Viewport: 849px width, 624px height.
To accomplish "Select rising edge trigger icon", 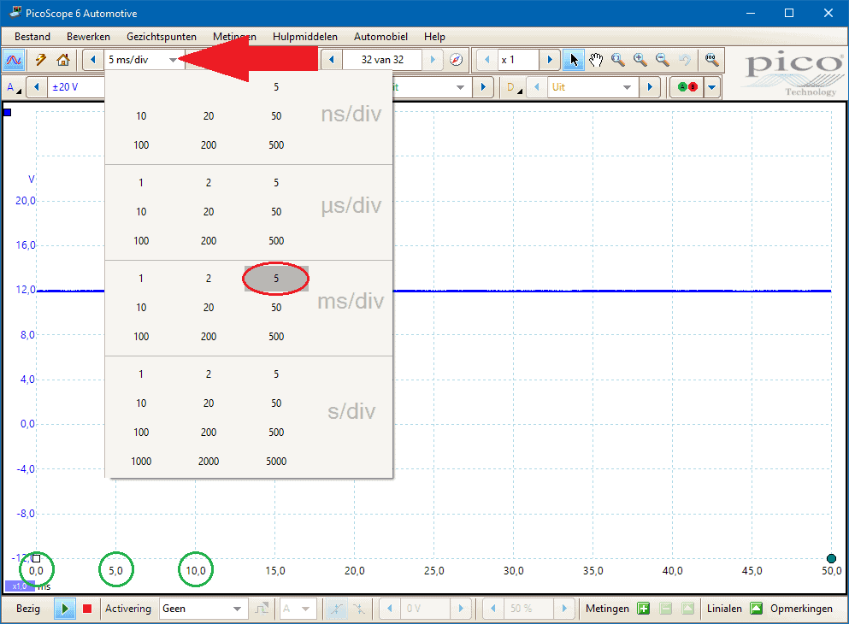I will [336, 609].
